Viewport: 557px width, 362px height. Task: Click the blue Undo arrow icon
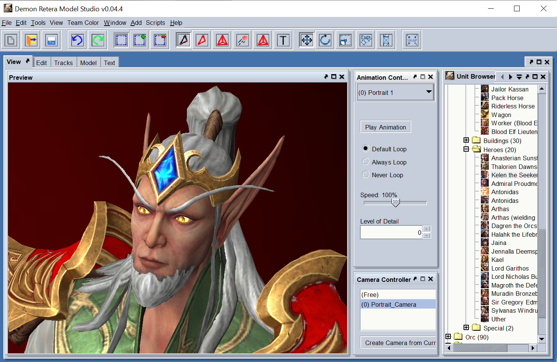pyautogui.click(x=77, y=40)
